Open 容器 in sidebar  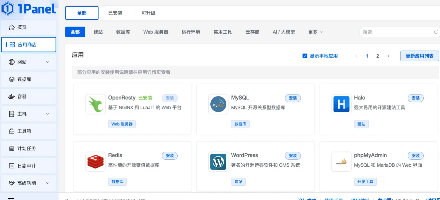pyautogui.click(x=29, y=97)
